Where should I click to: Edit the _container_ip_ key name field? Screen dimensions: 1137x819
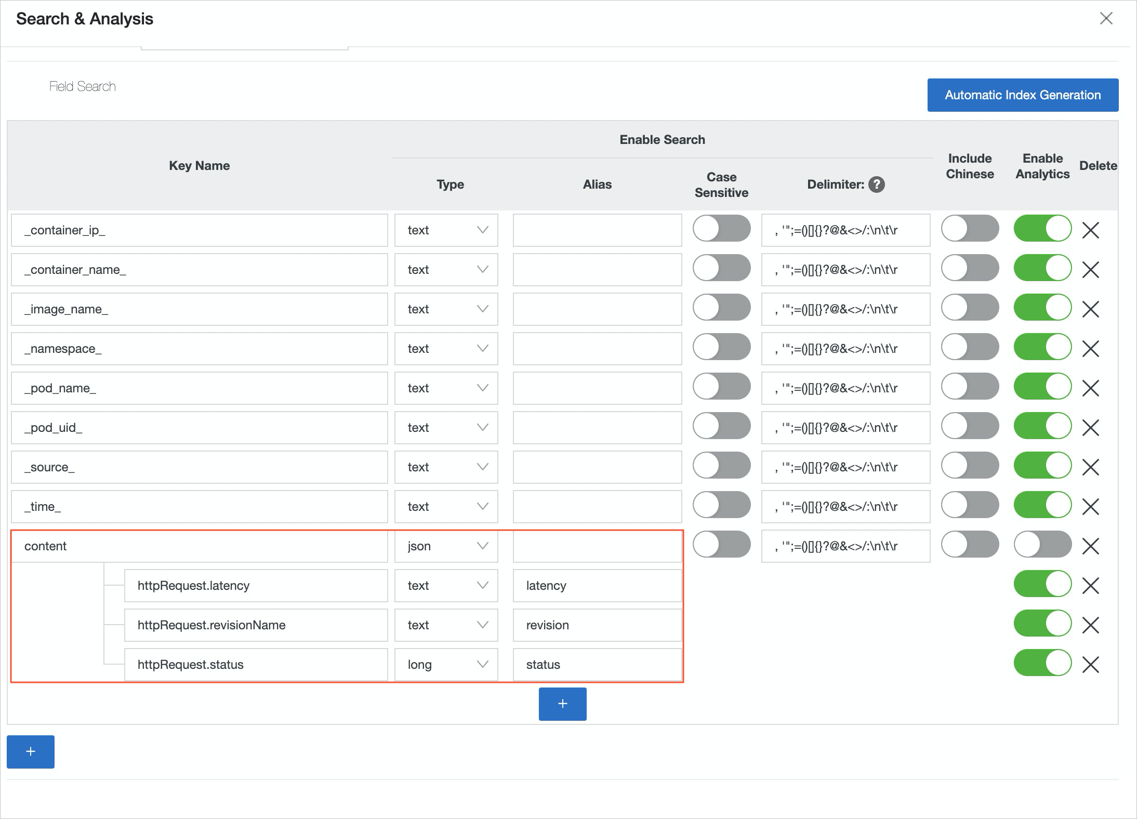coord(200,230)
